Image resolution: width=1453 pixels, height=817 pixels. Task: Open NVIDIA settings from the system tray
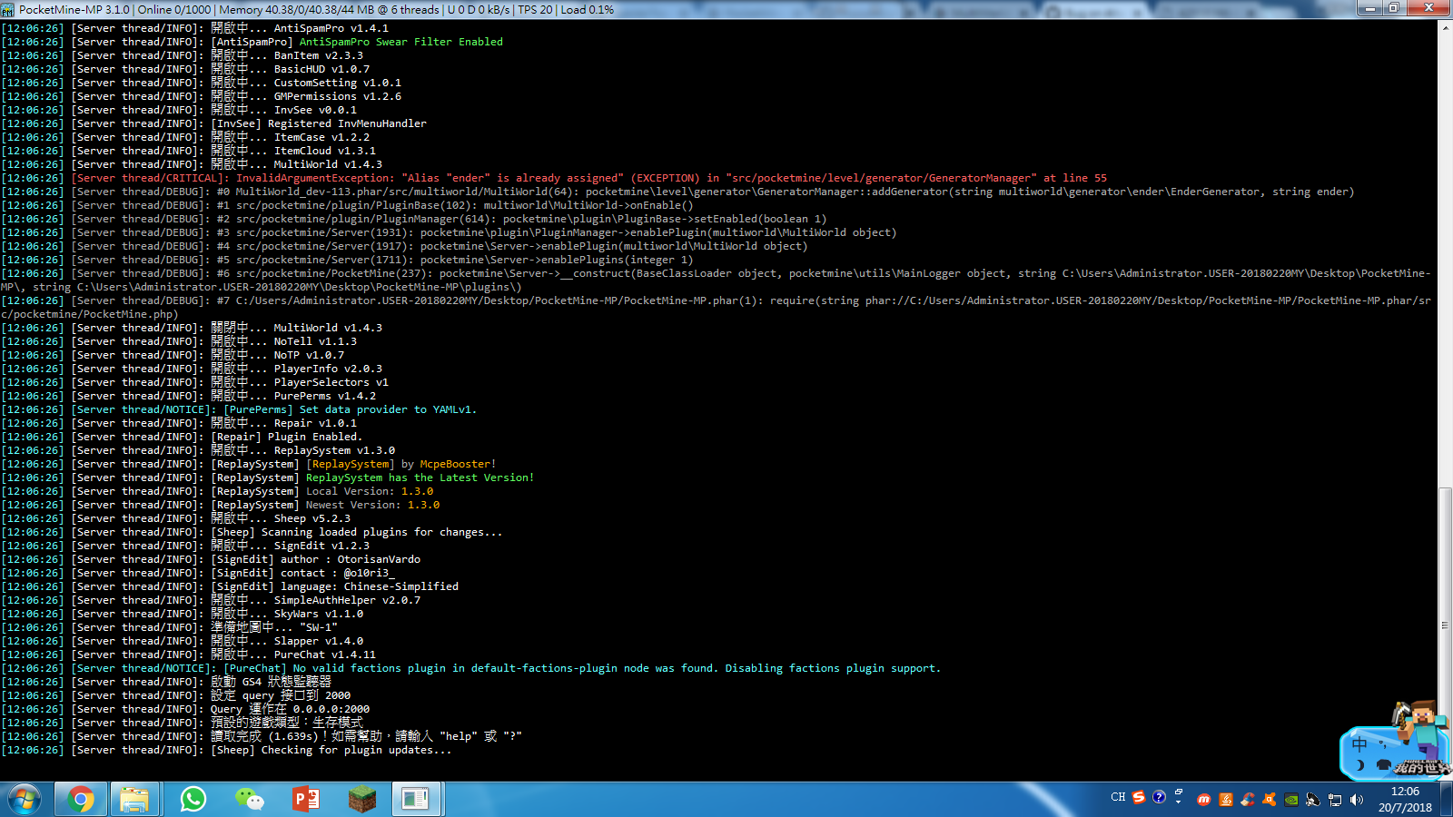(1291, 800)
